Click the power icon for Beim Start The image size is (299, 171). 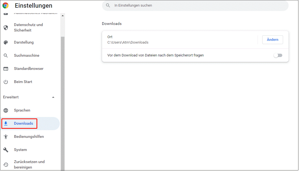(x=6, y=82)
